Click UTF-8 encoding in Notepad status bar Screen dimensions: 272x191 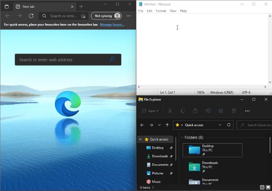(x=246, y=92)
